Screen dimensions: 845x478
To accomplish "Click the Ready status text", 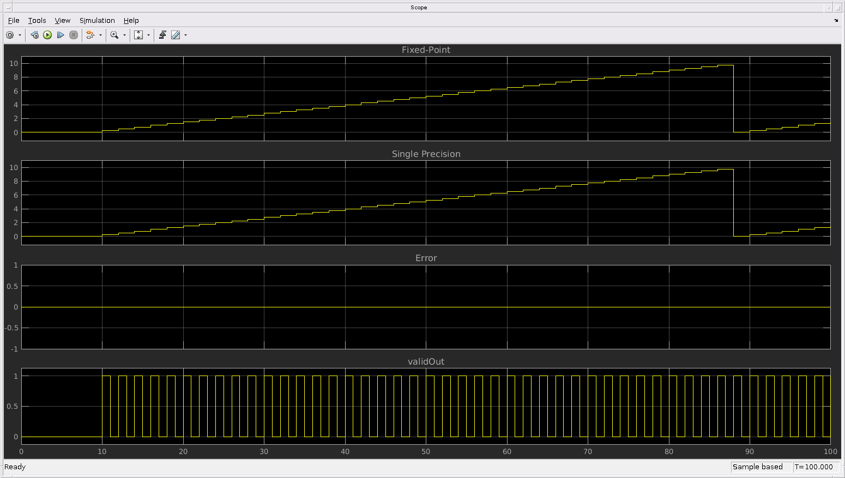I will 15,467.
